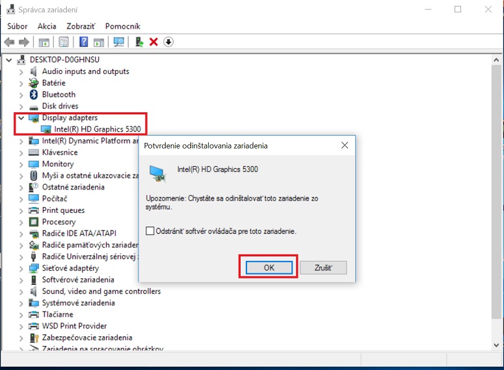This screenshot has height=370, width=504.
Task: Open the Properties toolbar icon
Action: click(64, 42)
